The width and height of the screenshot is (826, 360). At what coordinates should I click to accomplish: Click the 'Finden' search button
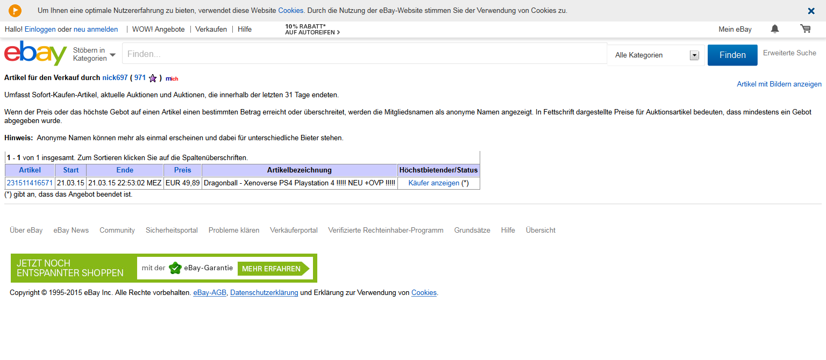coord(732,55)
